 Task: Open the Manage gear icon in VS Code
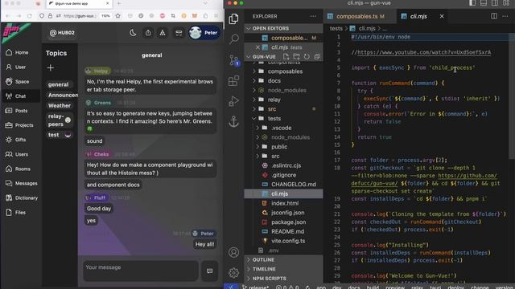[x=233, y=273]
